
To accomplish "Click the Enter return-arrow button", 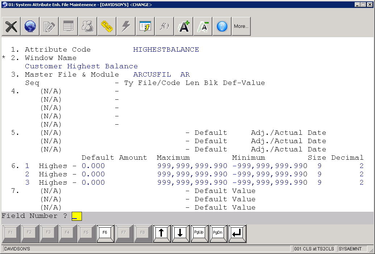I will (237, 234).
